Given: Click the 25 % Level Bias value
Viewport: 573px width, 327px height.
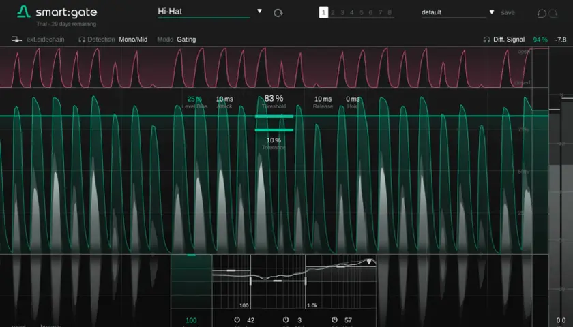Looking at the screenshot, I should coord(194,99).
